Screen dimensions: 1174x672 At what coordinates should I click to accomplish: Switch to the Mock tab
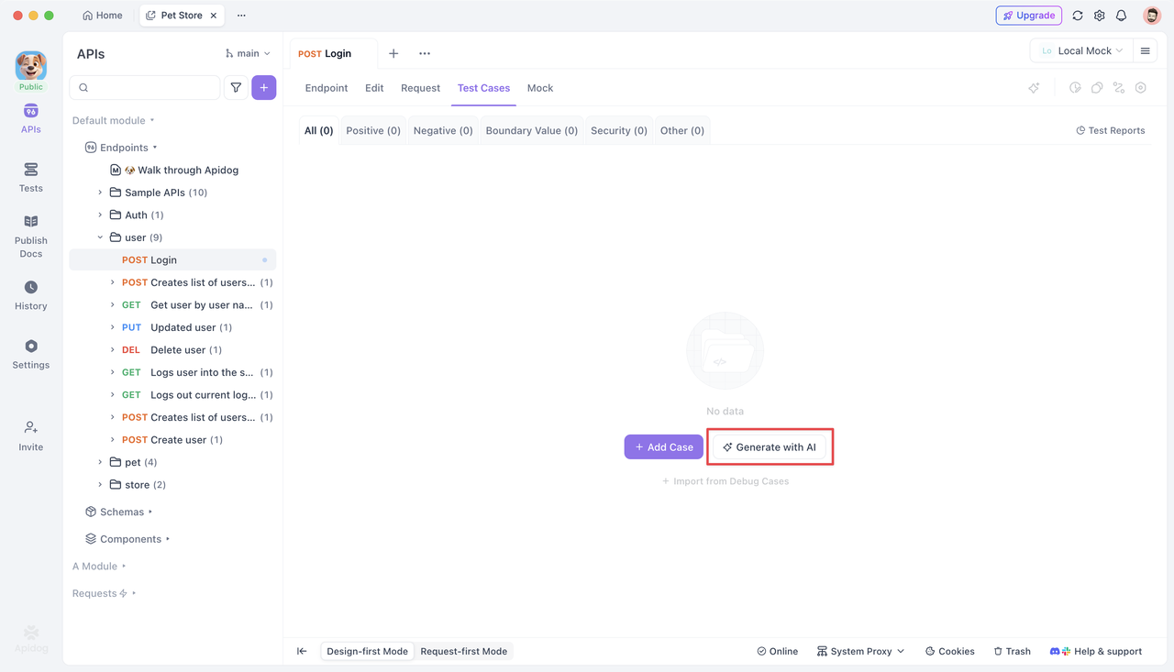point(540,88)
